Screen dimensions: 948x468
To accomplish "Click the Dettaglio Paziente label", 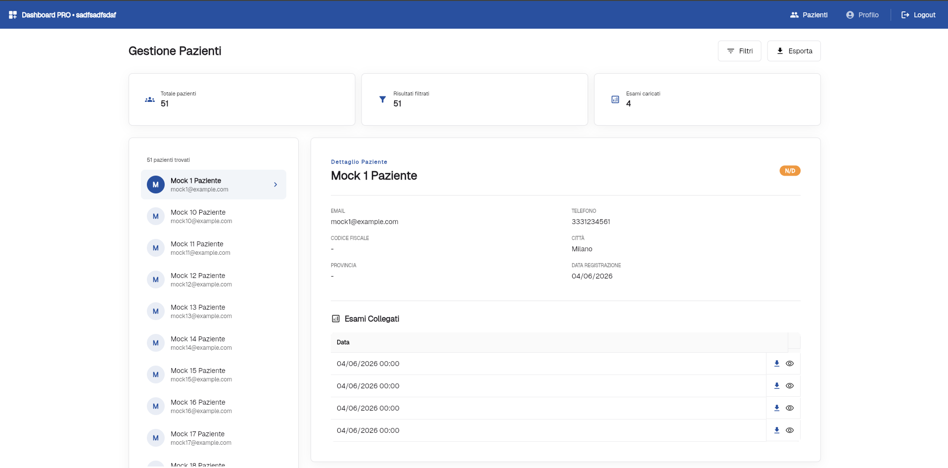I will (x=359, y=162).
